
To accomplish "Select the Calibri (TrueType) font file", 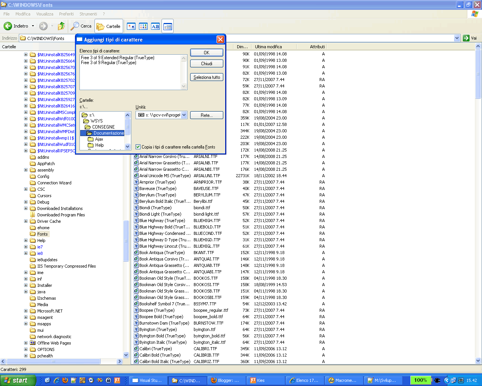I will point(156,349).
